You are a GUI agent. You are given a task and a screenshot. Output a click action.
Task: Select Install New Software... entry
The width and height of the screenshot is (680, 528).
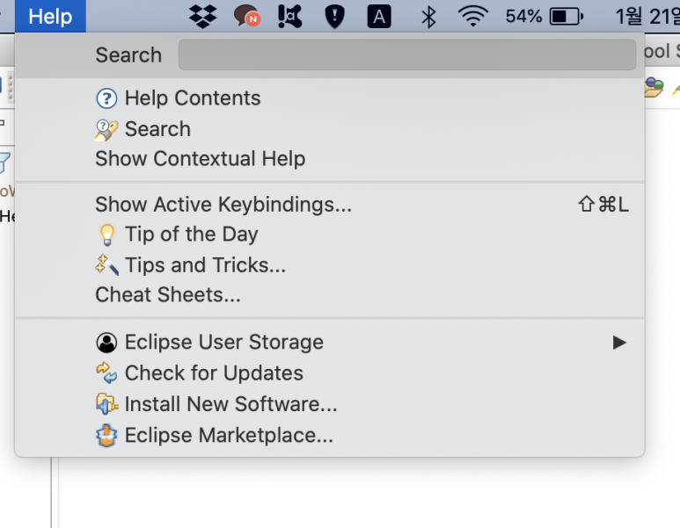tap(330, 404)
